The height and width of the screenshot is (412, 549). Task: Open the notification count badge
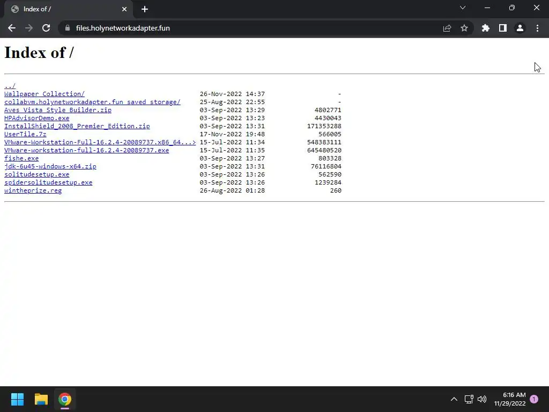tap(534, 399)
